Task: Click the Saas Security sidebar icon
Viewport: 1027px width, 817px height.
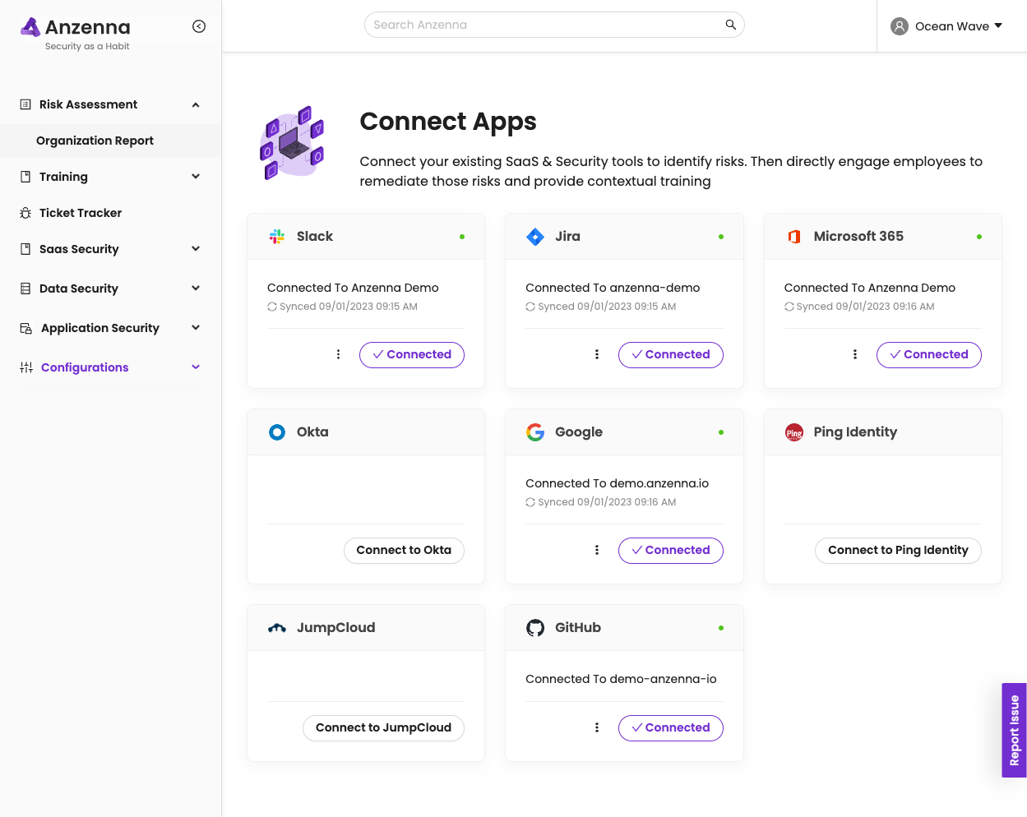Action: pos(25,249)
